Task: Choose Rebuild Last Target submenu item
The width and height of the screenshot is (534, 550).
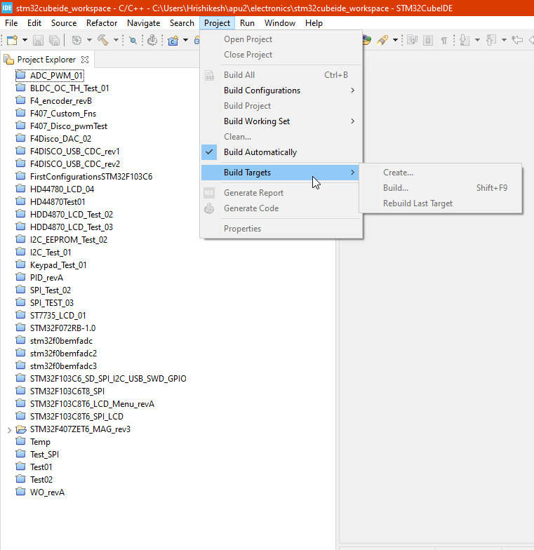Action: tap(441, 203)
